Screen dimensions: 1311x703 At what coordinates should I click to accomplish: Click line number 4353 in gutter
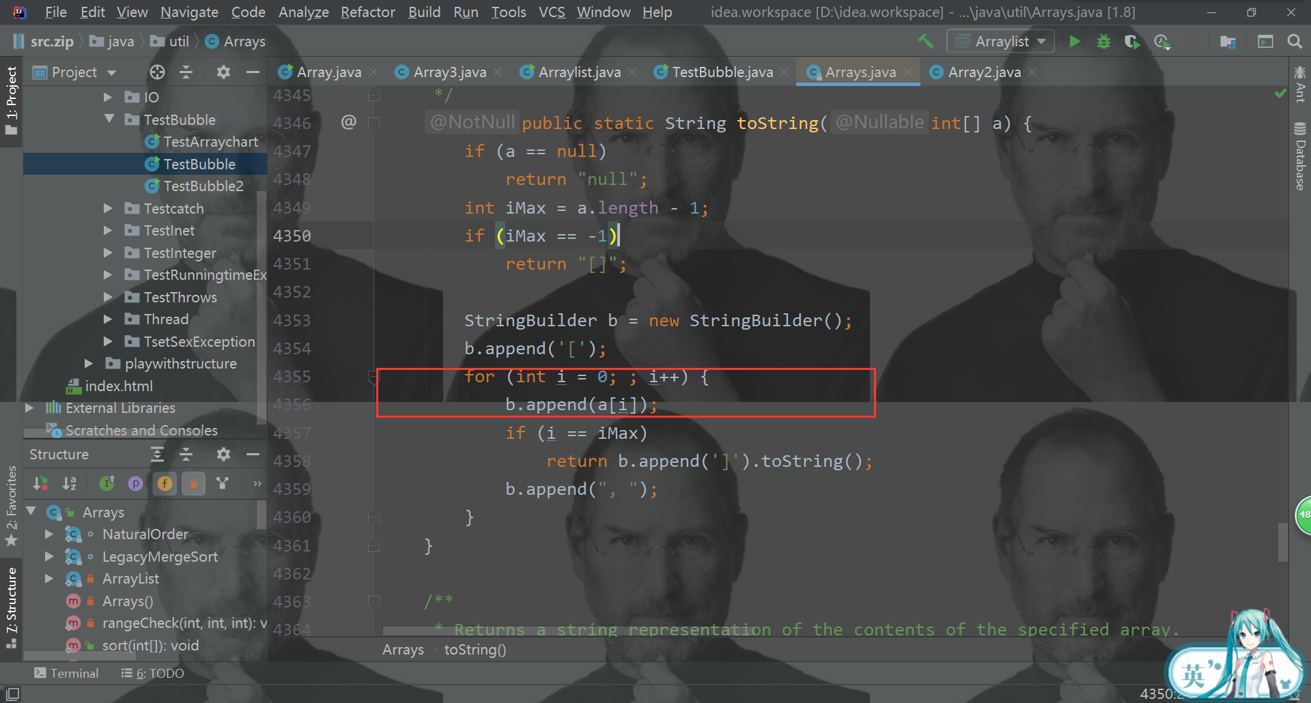point(292,321)
